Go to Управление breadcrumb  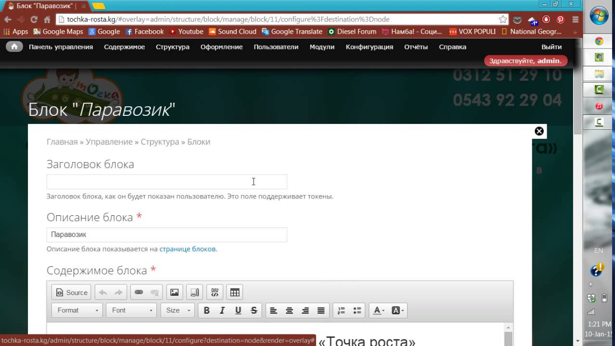(109, 142)
